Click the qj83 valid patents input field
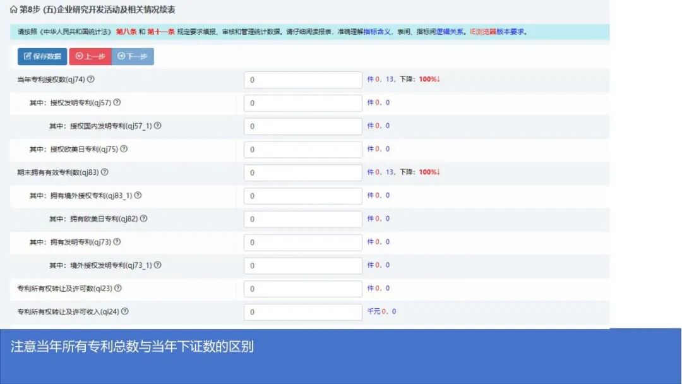Viewport: 682px width, 384px height. point(302,172)
